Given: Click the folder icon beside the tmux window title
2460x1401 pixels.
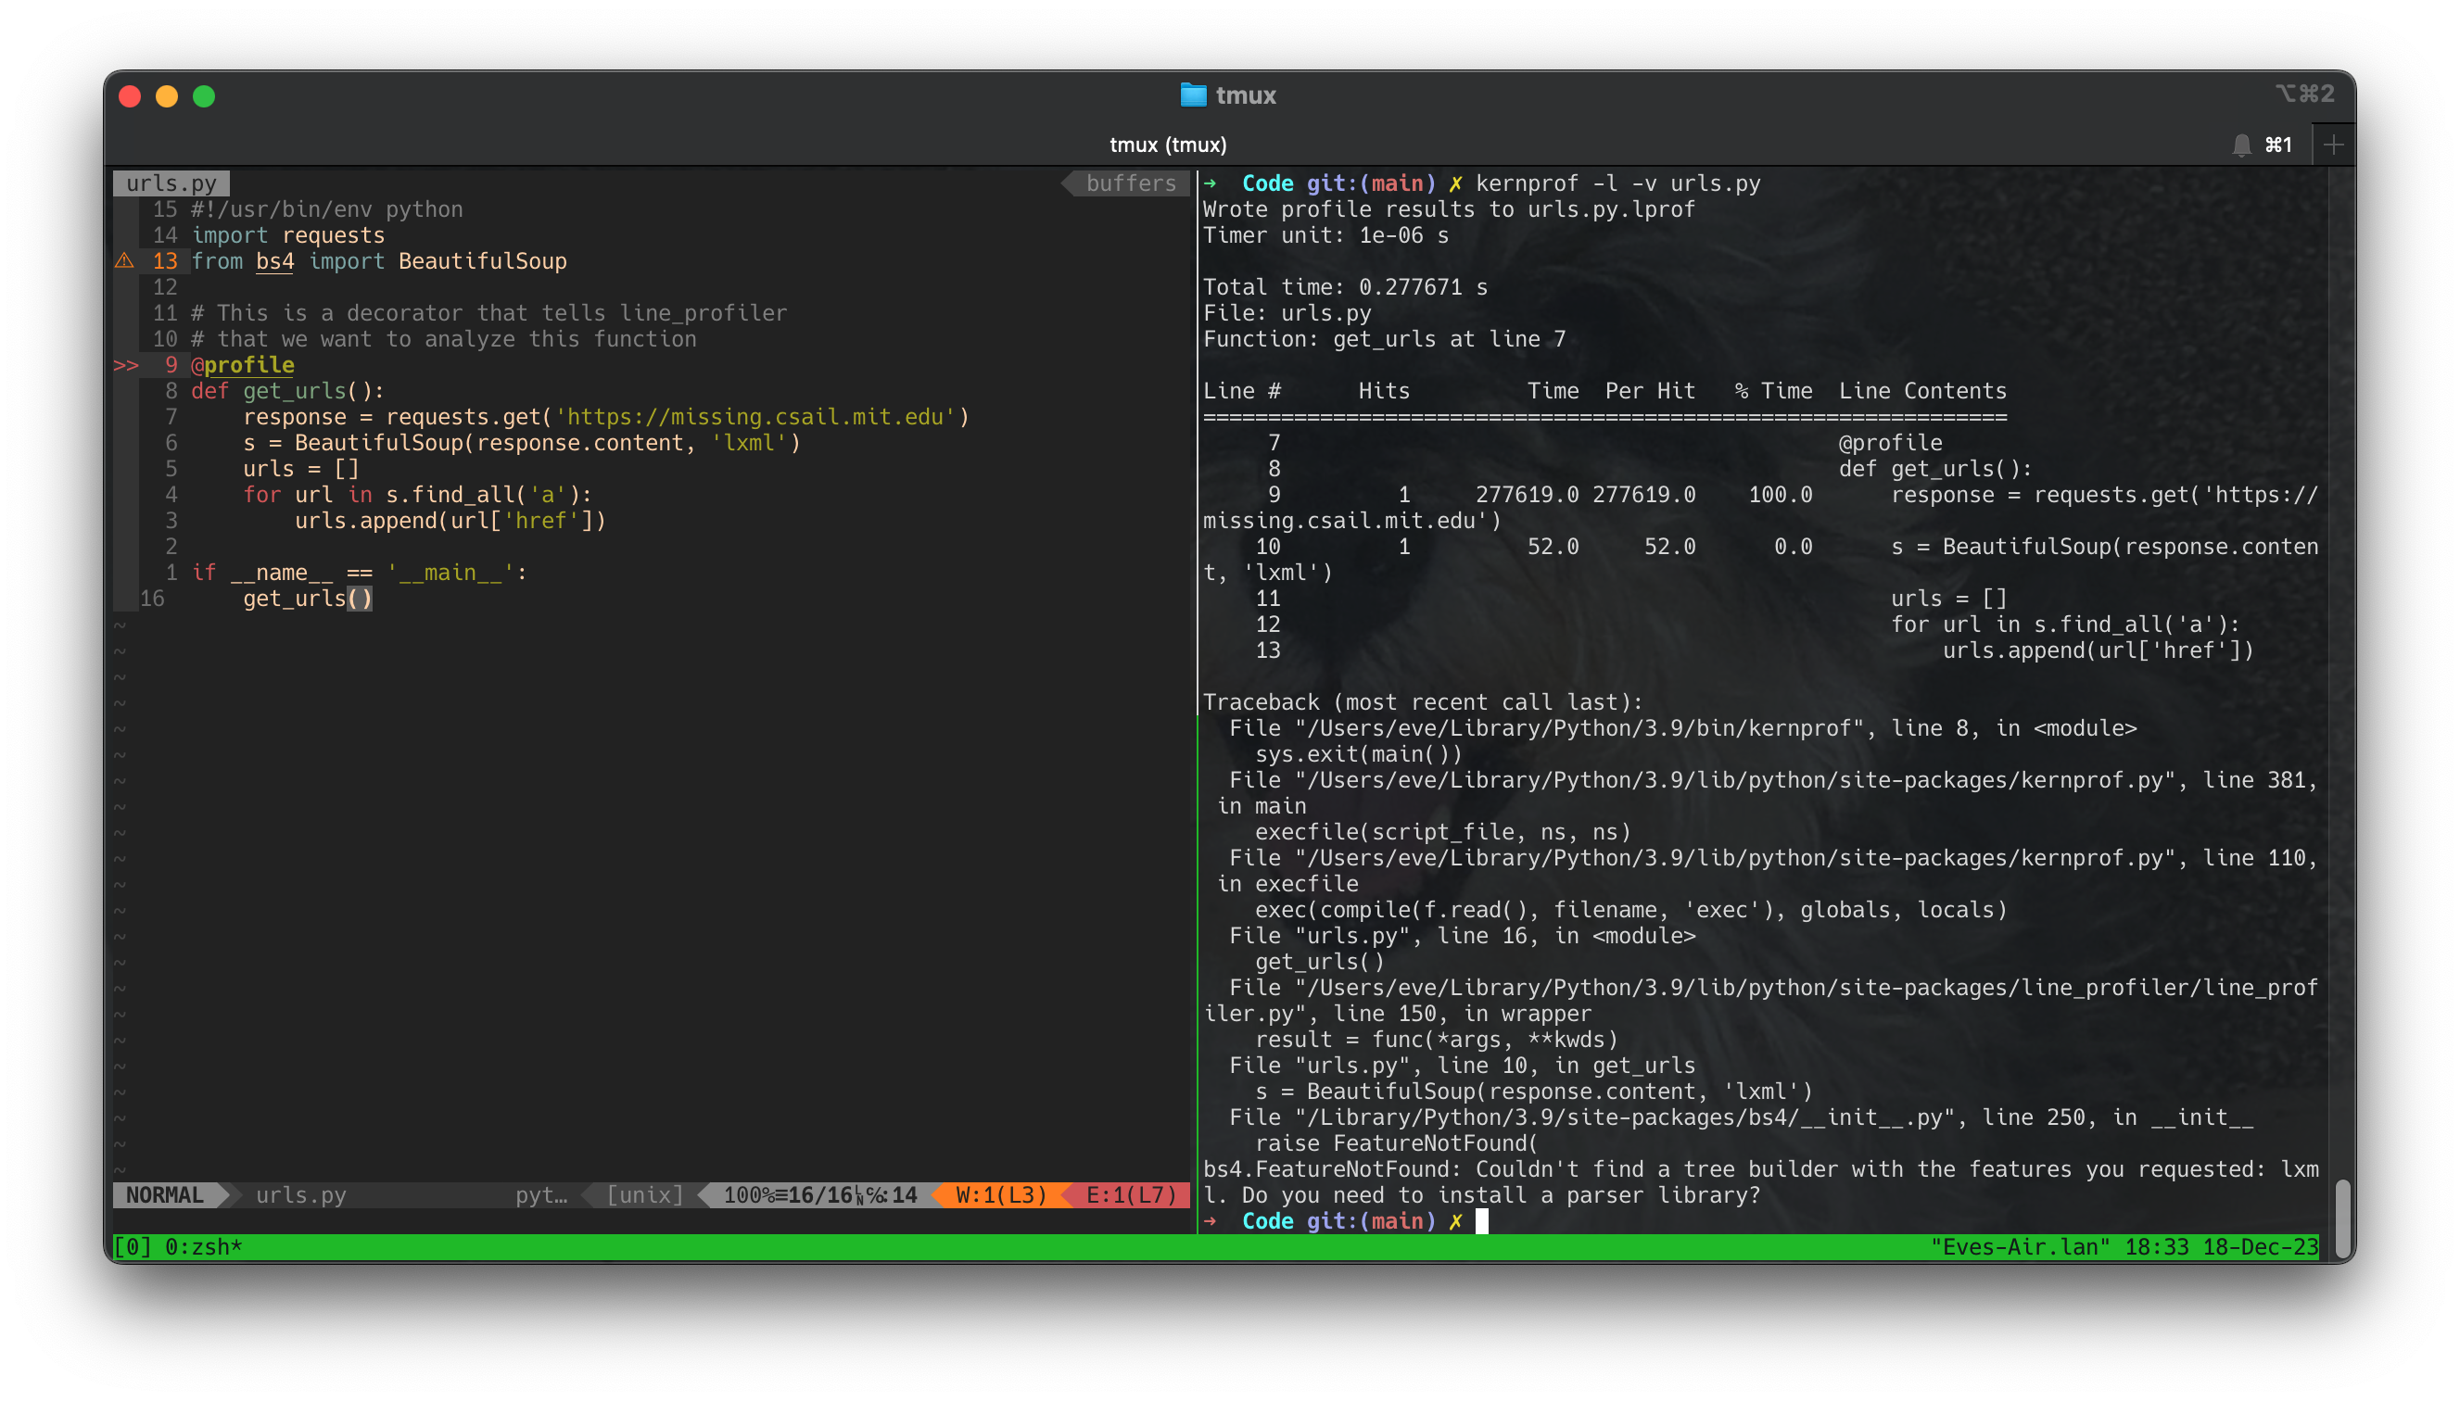Looking at the screenshot, I should pos(1194,95).
